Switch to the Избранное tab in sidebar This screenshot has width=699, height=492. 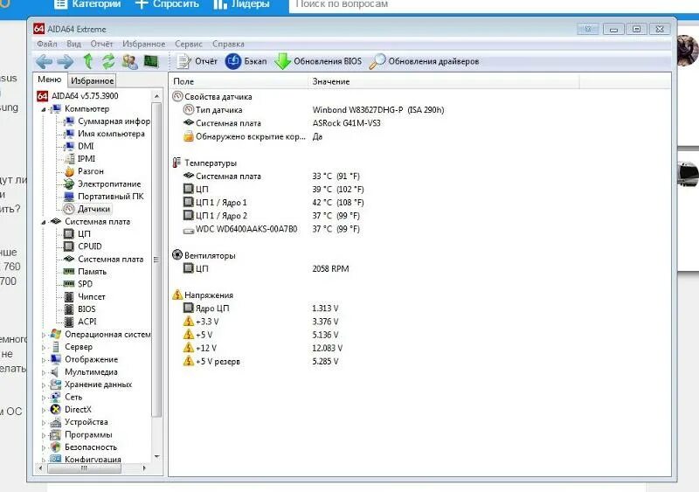pyautogui.click(x=92, y=80)
